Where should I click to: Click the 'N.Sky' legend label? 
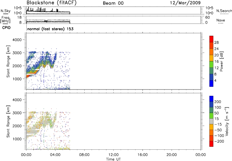pos(6,11)
